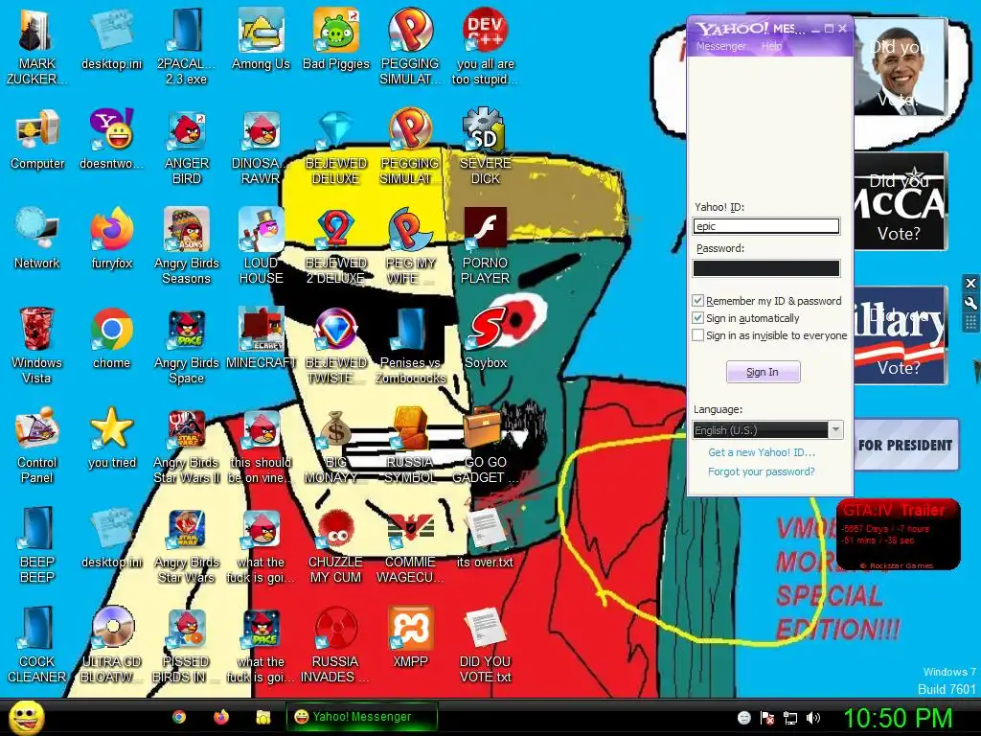
Task: Follow the Get a new Yahoo! ID link
Action: point(762,452)
